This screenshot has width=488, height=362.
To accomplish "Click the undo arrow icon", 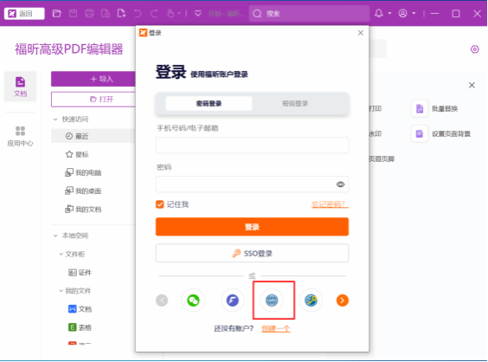I will (x=138, y=13).
